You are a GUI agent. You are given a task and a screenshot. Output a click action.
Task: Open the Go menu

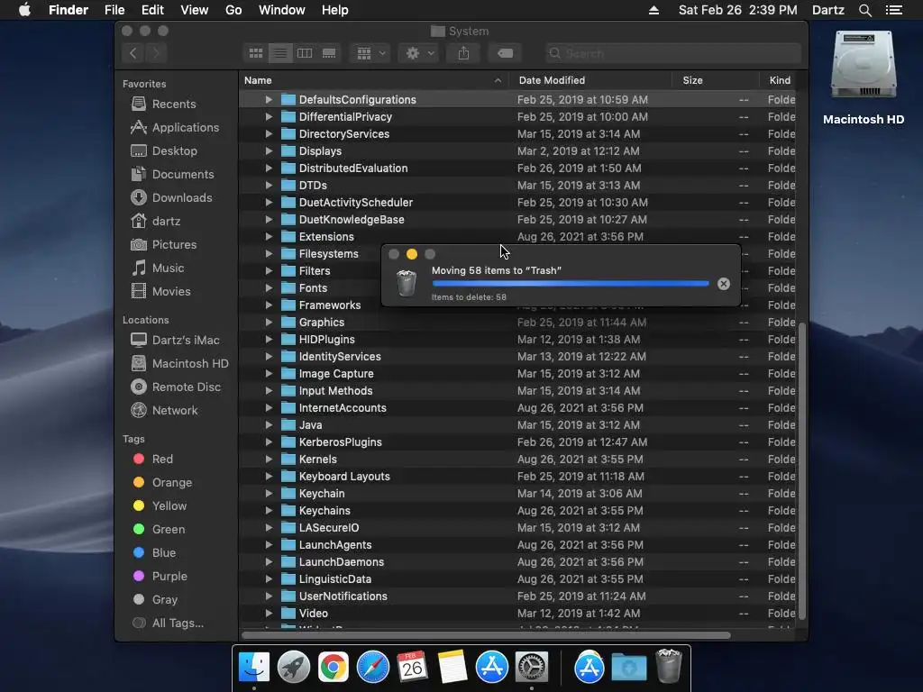click(x=233, y=10)
